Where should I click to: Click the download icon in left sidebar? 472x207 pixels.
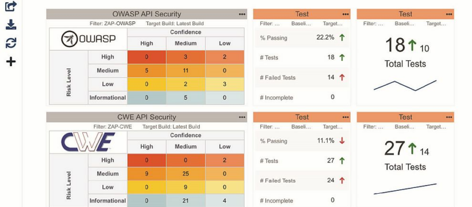(11, 25)
